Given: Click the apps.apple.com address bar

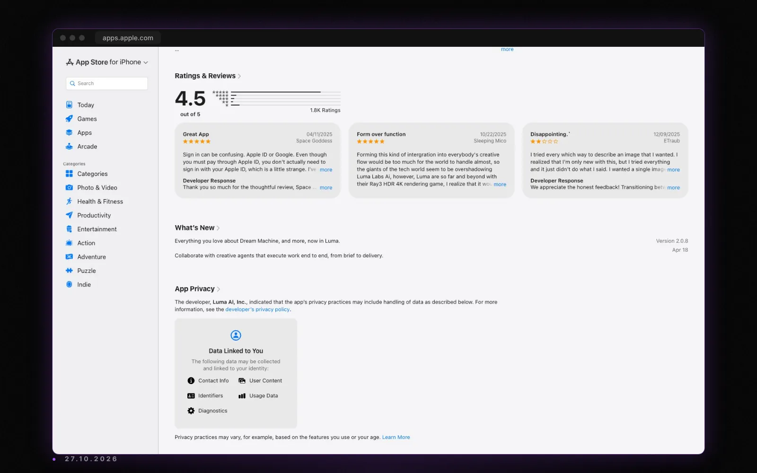Looking at the screenshot, I should 128,38.
